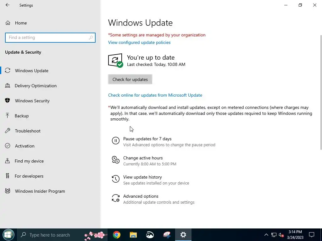The image size is (322, 241).
Task: Click the pause icon for updates
Action: (116, 141)
